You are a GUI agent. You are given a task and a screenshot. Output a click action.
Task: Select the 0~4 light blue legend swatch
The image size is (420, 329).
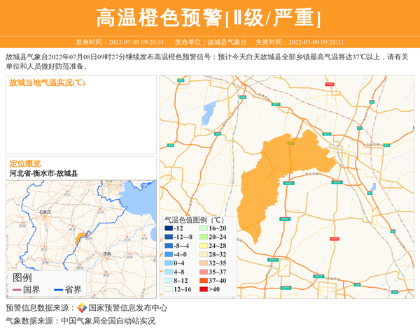pos(169,263)
